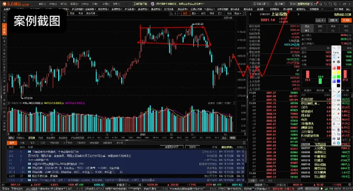Click the blue info icon at the palette bottom
Screen dimensions: 353x191
pyautogui.click(x=339, y=143)
